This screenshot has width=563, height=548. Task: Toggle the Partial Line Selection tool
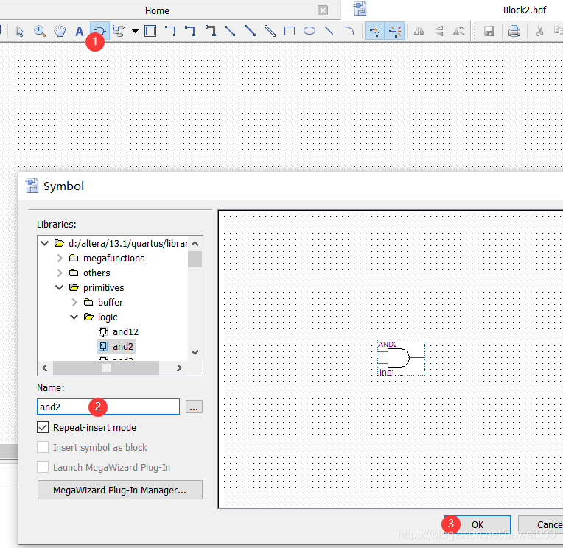point(375,31)
